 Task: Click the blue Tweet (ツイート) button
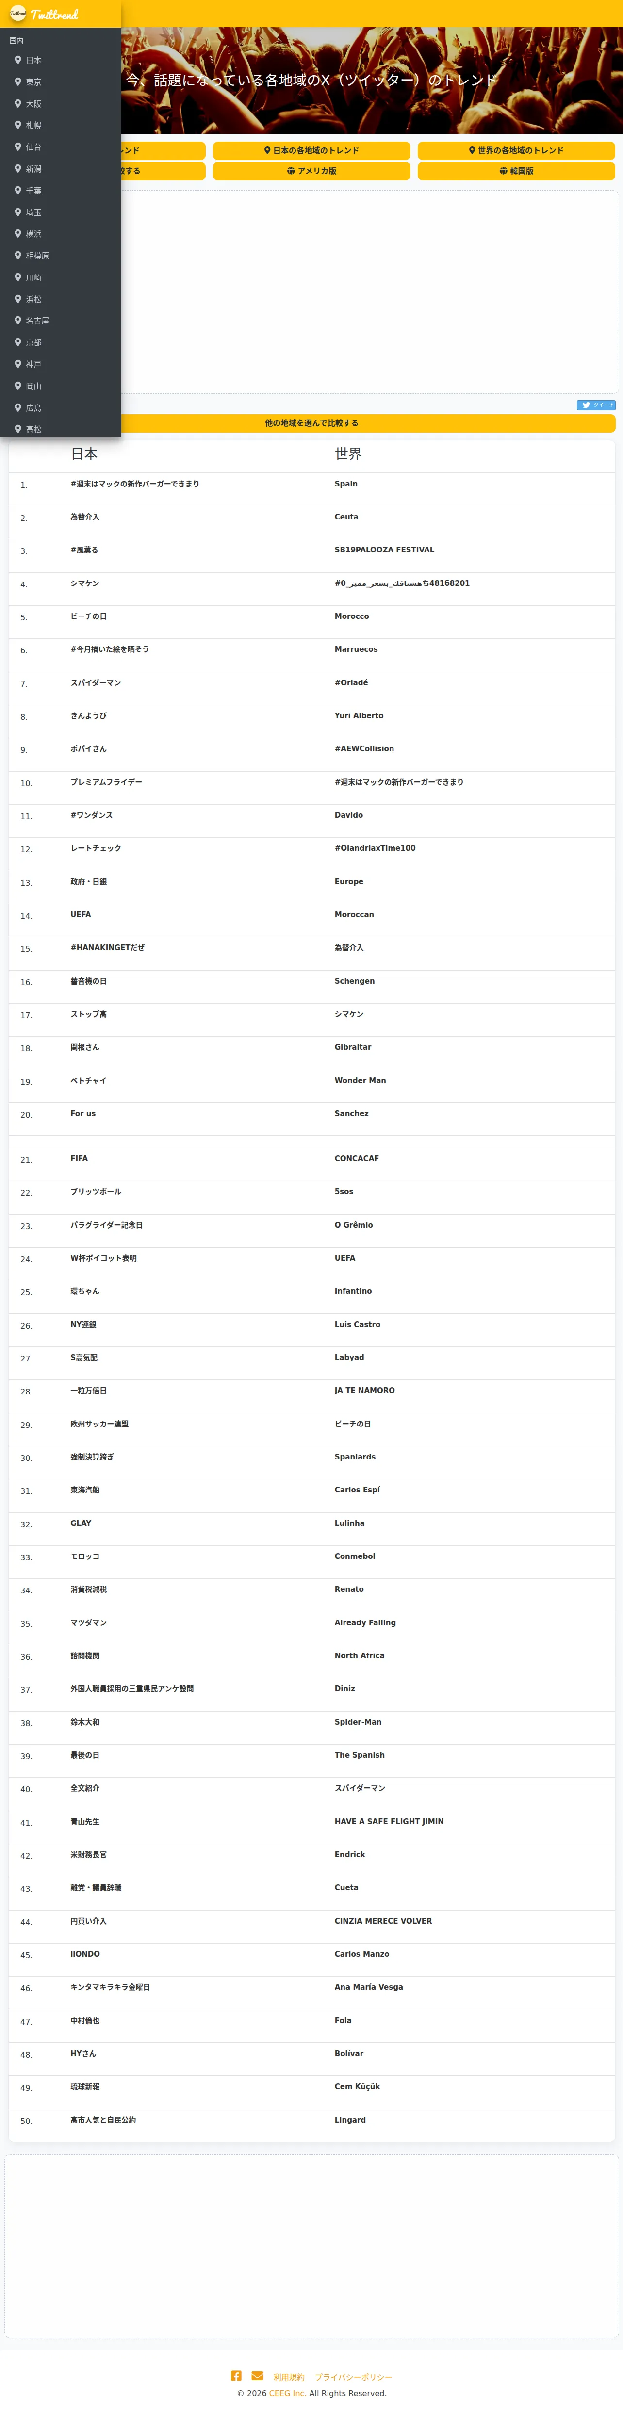coord(596,405)
